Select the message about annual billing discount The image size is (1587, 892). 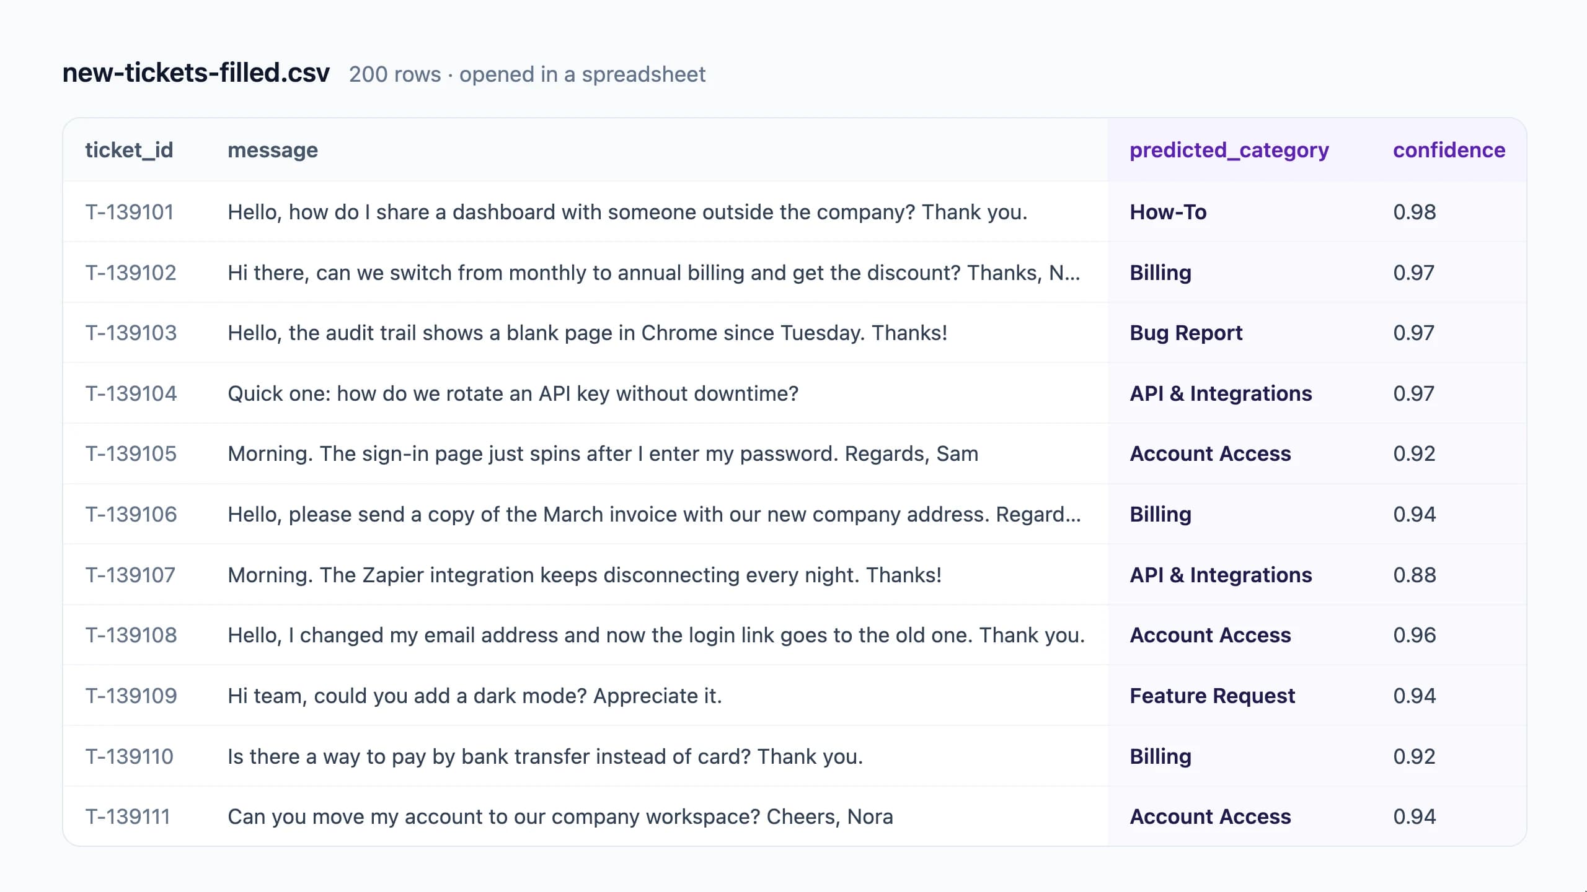coord(654,273)
